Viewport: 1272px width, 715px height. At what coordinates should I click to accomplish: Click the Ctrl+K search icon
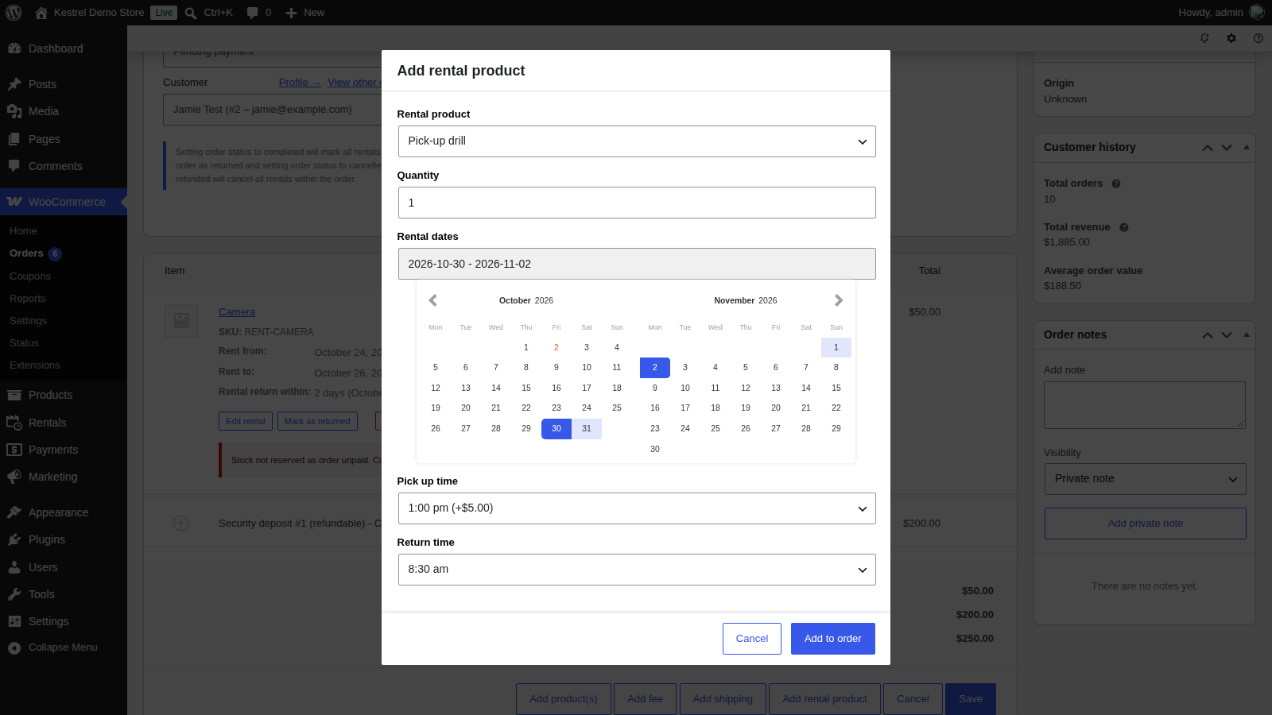click(x=191, y=13)
